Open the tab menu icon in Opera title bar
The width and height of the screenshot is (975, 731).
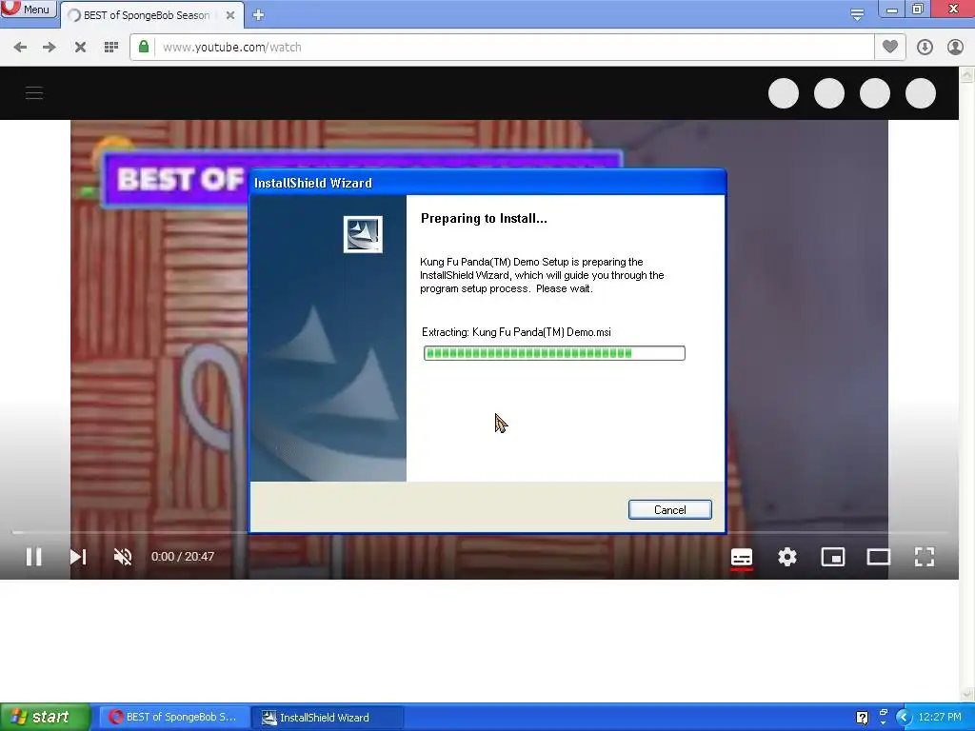point(857,14)
